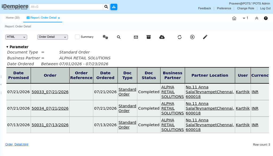Viewport: 273px width, 156px height.
Task: Expand the open-tabs count dropdown arrow
Action: (x=244, y=18)
